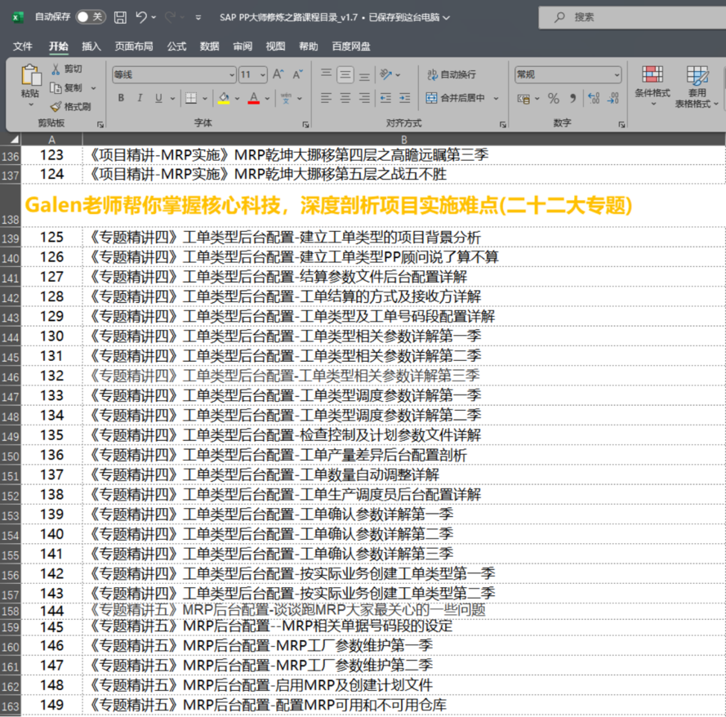Set vertical alignment to middle
Viewport: 726px width, 717px height.
coord(345,74)
